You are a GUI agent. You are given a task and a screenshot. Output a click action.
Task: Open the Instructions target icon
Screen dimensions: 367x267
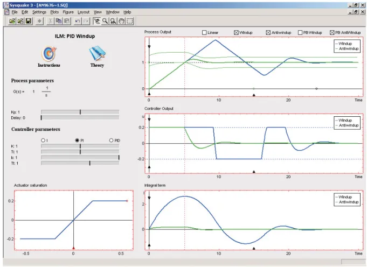tap(49, 53)
